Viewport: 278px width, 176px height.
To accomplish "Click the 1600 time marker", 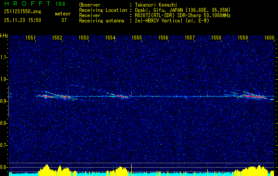I will (x=269, y=37).
